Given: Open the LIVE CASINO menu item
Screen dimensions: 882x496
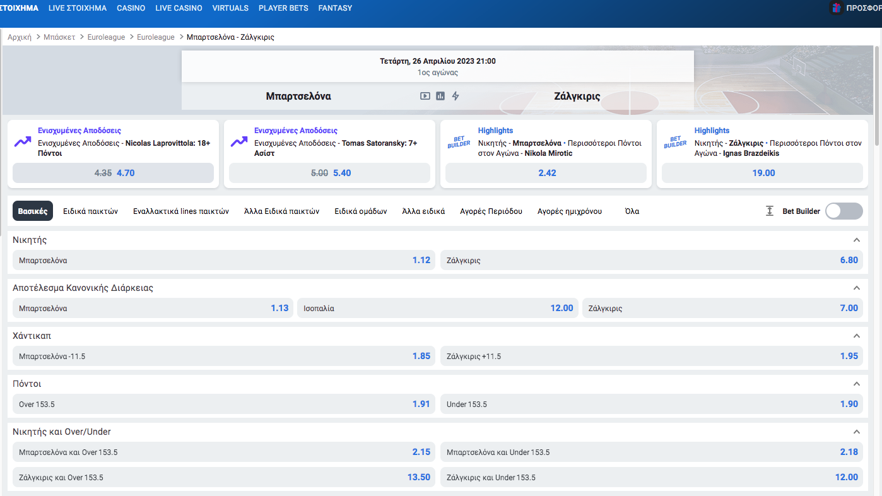Looking at the screenshot, I should point(179,8).
